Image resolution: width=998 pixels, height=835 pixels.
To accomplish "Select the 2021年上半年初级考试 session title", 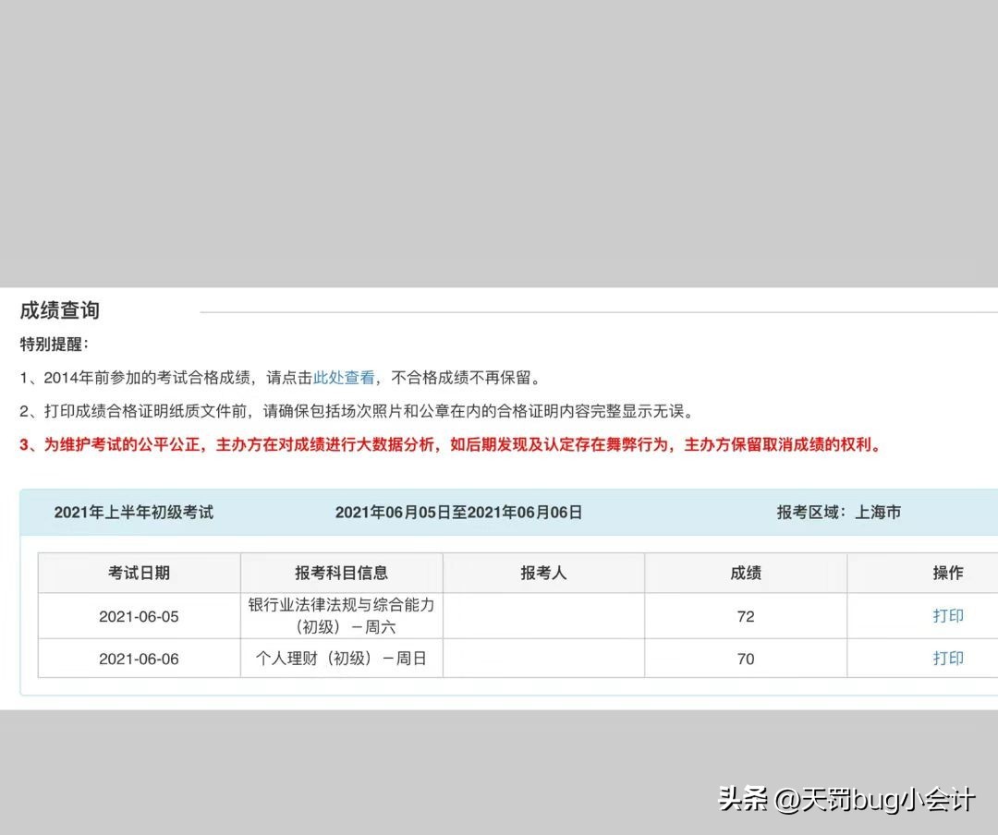I will (135, 512).
